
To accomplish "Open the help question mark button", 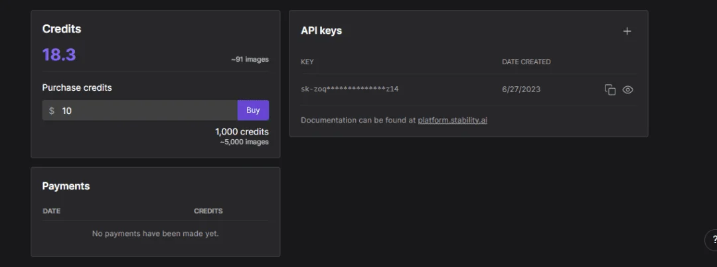I will click(x=712, y=240).
